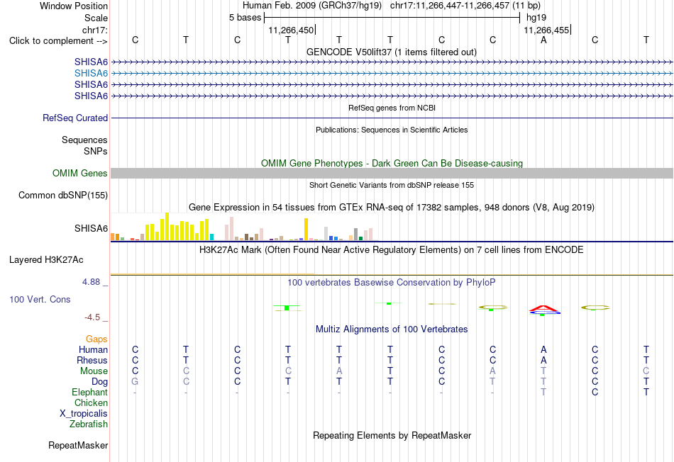Click the "11,266,455" position marker
The image size is (674, 462).
546,30
